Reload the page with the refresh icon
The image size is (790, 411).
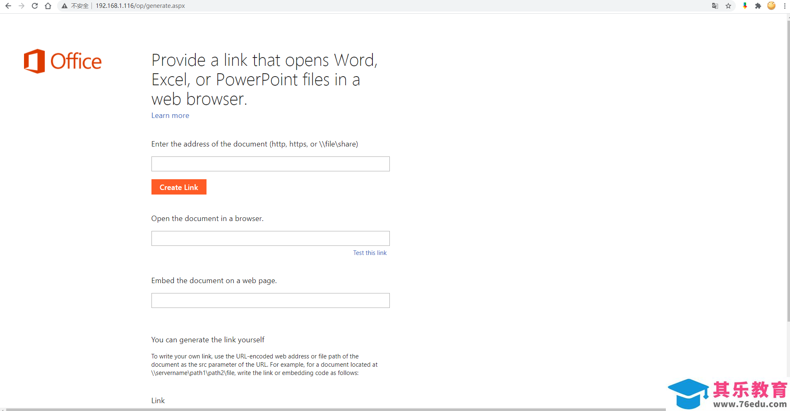pyautogui.click(x=35, y=6)
